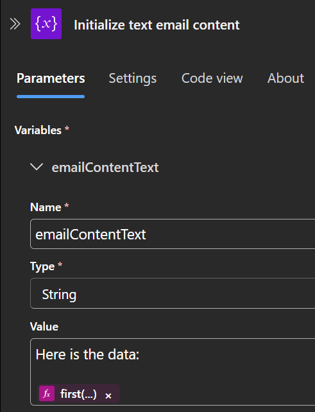Open the Code view tab
The width and height of the screenshot is (315, 412).
tap(212, 78)
